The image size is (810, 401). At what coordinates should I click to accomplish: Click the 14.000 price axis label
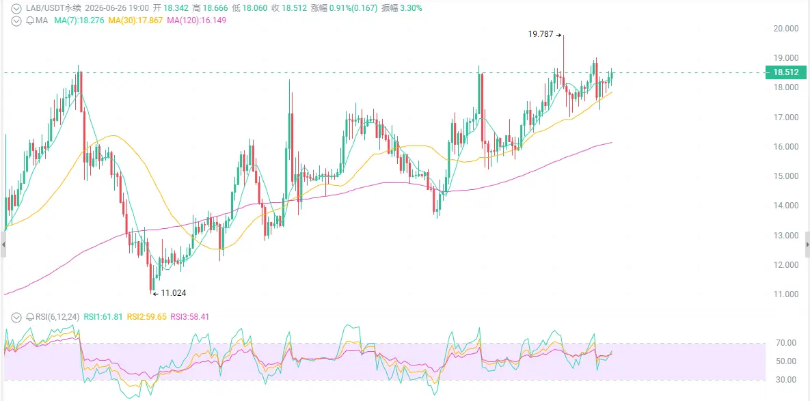[x=786, y=206]
